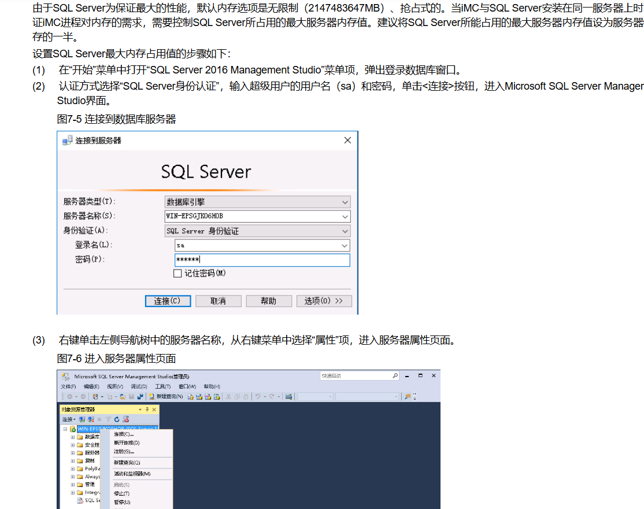Click the Copy icon in SSMS toolbar
The width and height of the screenshot is (644, 509).
pyautogui.click(x=237, y=396)
